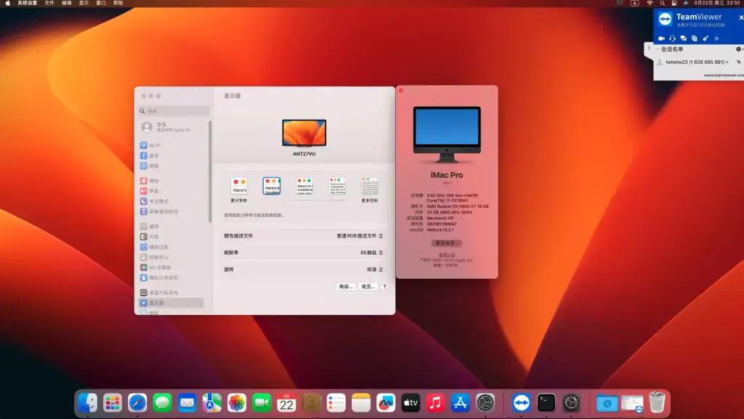Image resolution: width=744 pixels, height=419 pixels.
Task: Open 刷新率 dropdown showing 95赫兹
Action: [x=371, y=253]
